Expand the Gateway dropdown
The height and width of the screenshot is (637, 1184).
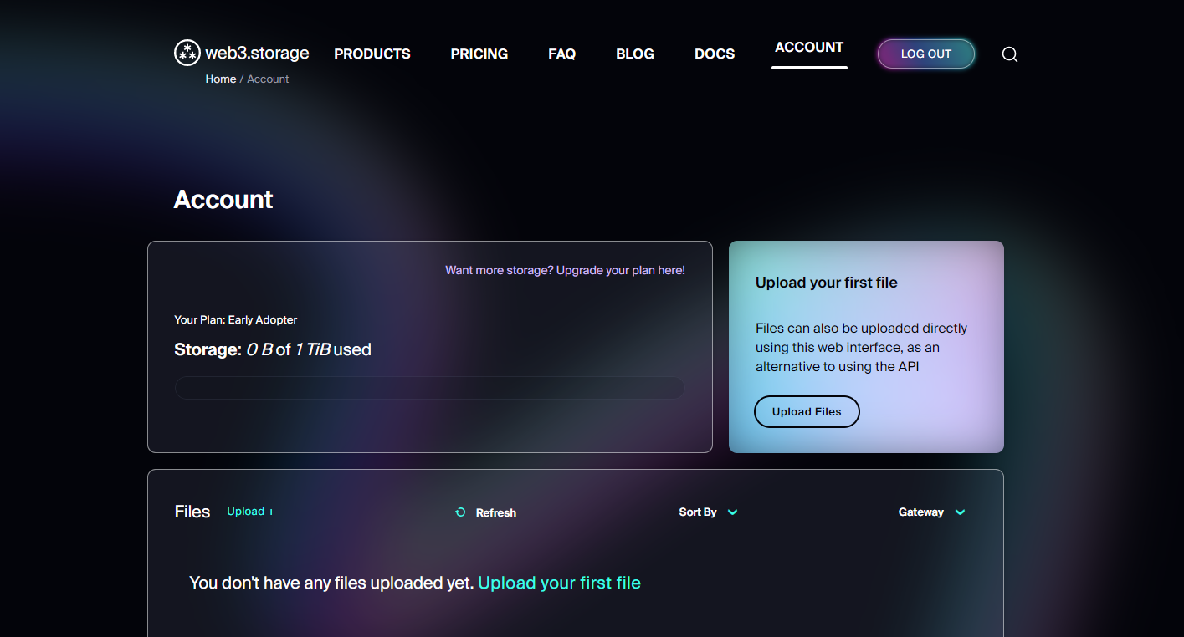click(931, 512)
